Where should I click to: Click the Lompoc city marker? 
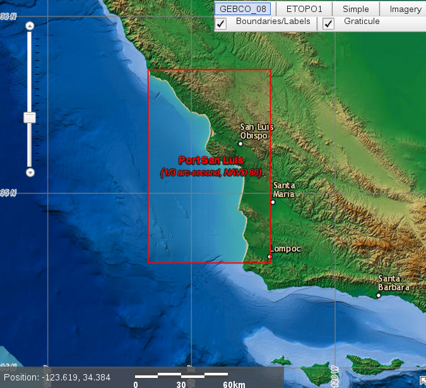269,257
